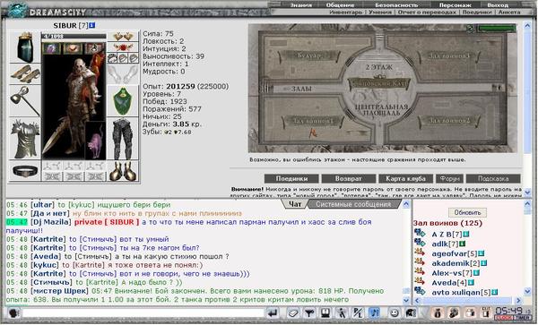The image size is (538, 325).
Task: Send private message to adlk via icon
Action: pos(420,243)
